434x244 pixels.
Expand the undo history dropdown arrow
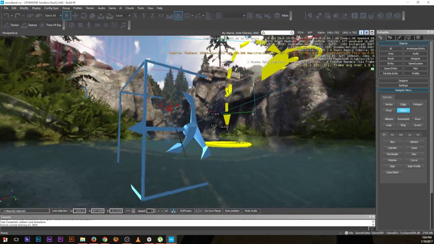(12, 16)
